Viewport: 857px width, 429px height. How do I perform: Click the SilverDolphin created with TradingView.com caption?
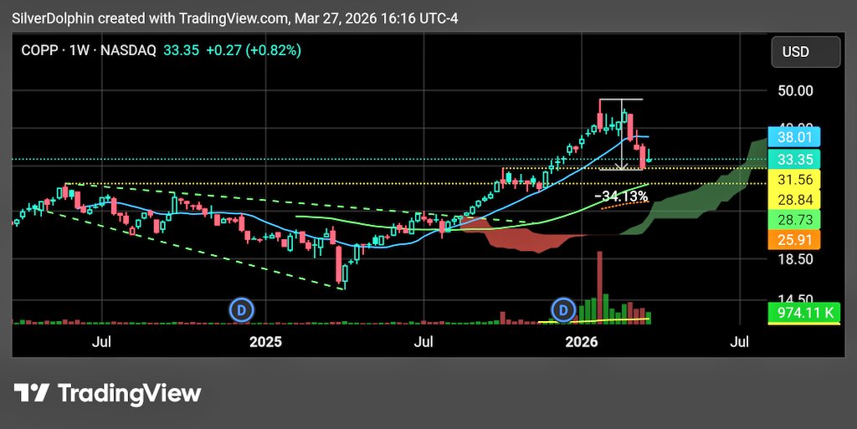point(235,18)
